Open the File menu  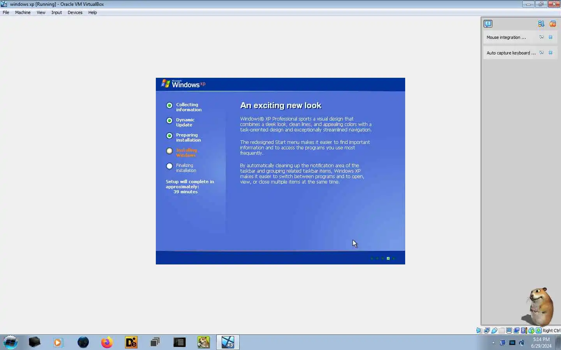click(x=6, y=12)
